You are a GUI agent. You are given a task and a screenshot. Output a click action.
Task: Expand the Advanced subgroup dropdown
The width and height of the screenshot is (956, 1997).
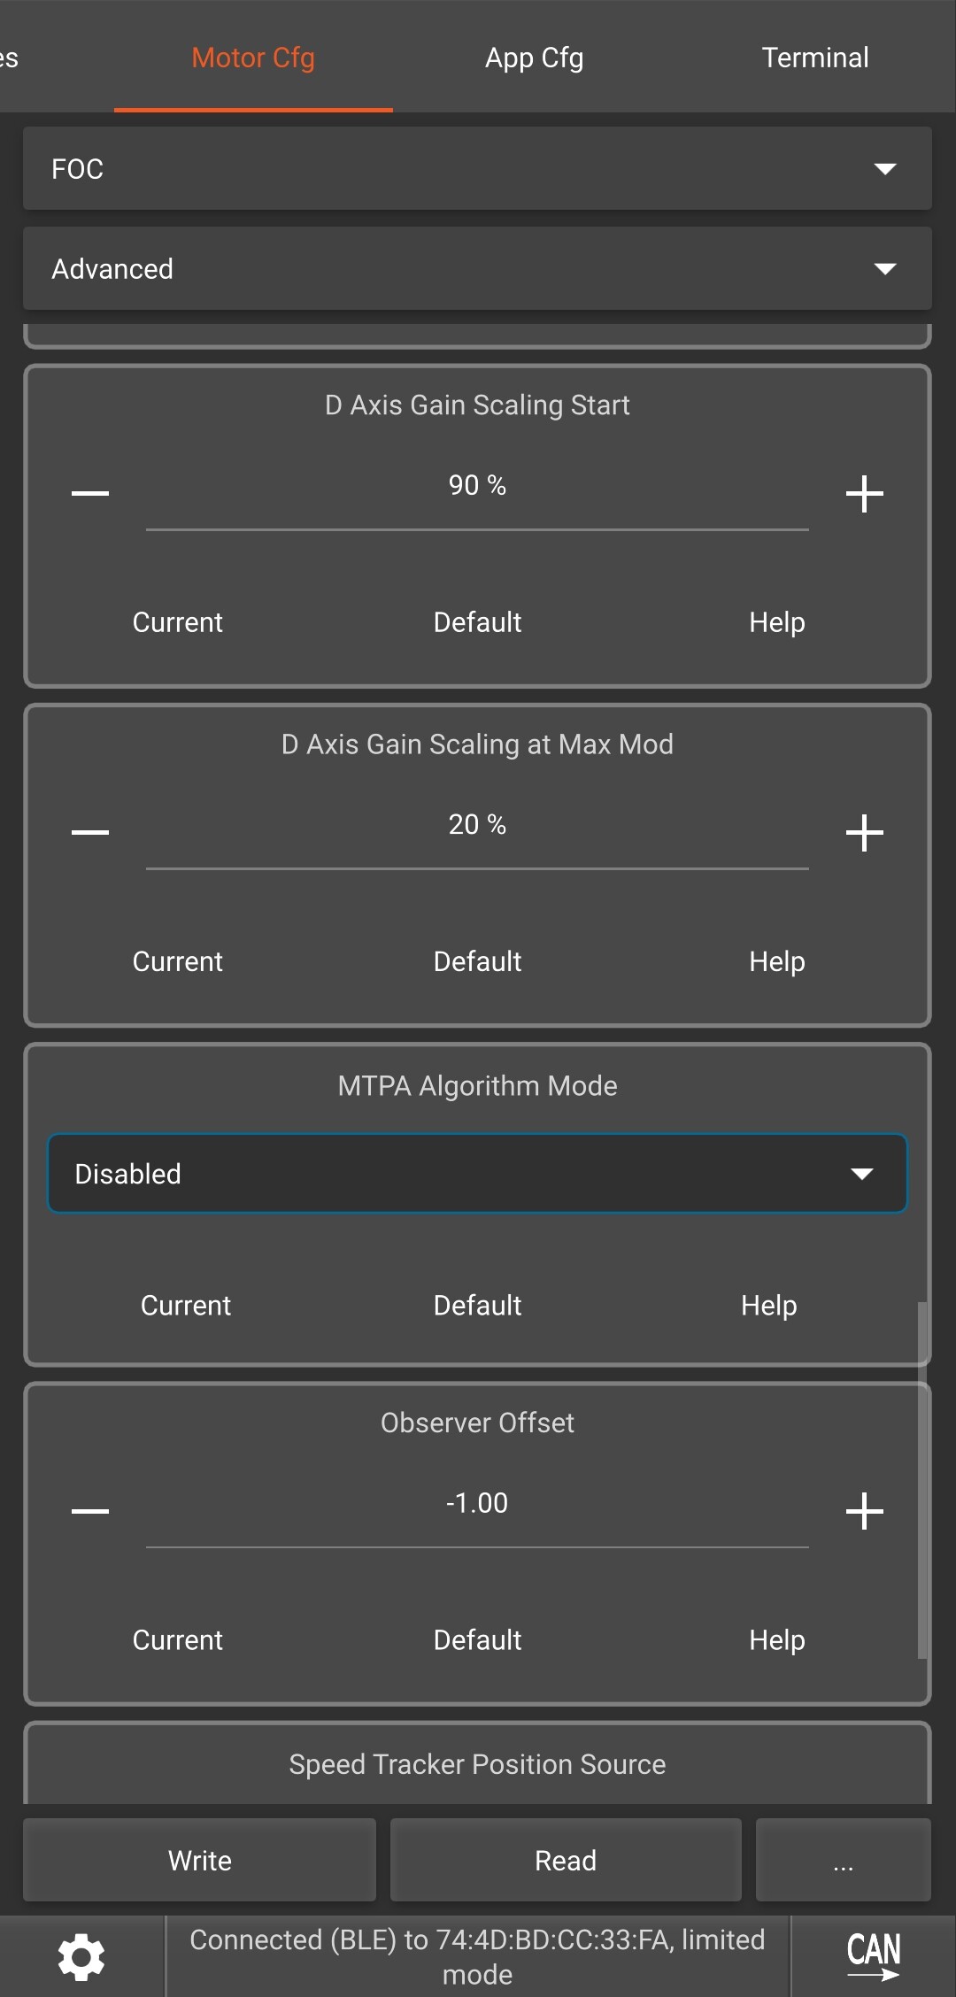tap(477, 268)
